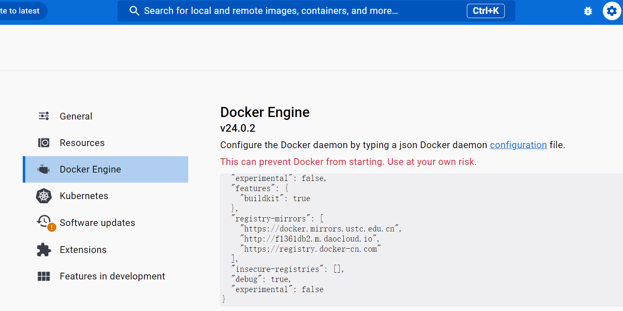Click the "debug": true line

pos(261,279)
